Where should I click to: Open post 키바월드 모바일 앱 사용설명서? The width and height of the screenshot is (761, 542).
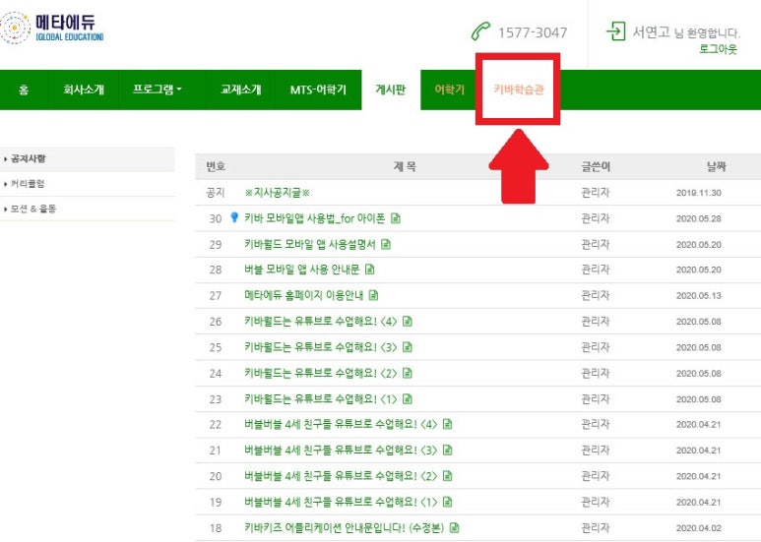click(310, 244)
